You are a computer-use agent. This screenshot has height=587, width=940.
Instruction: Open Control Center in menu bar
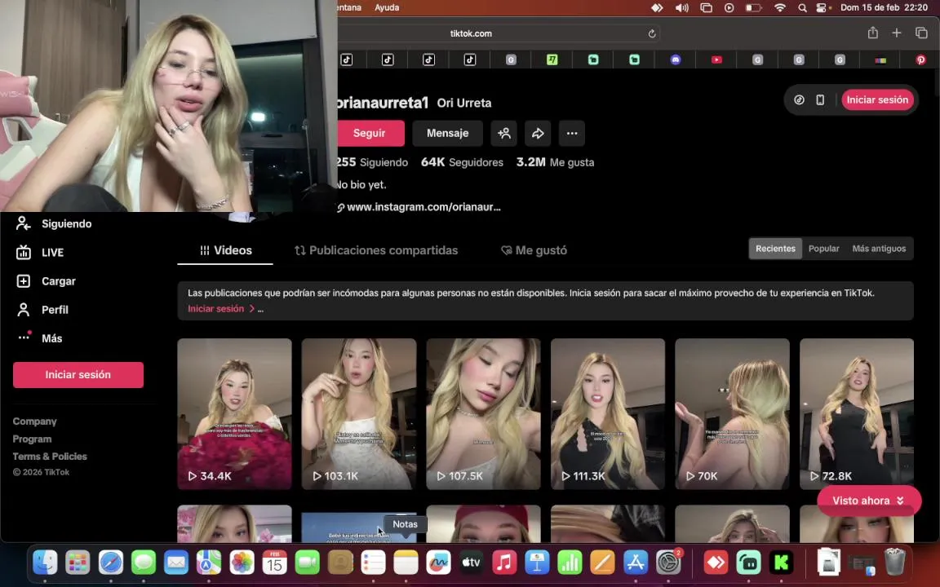click(822, 8)
